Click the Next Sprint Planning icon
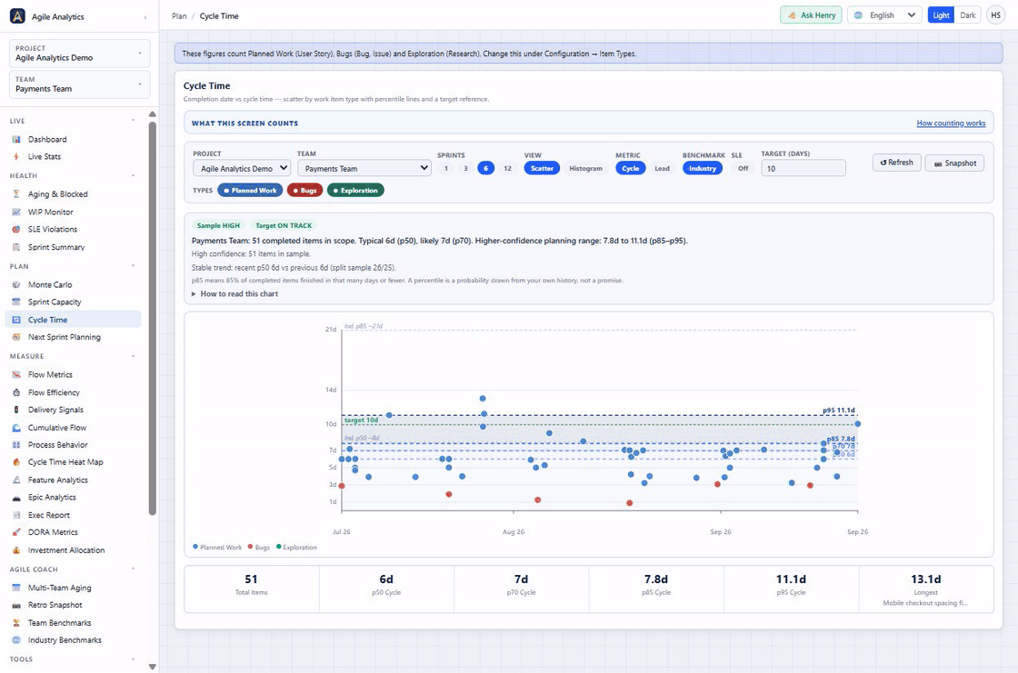The width and height of the screenshot is (1018, 673). tap(16, 337)
